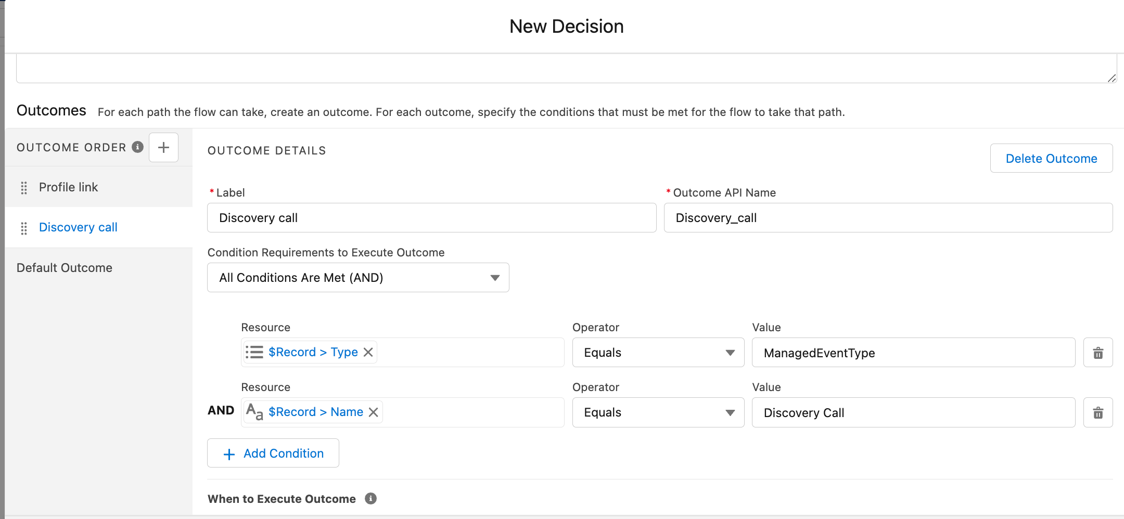1124x519 pixels.
Task: Click the Outcome API Name field
Action: click(888, 218)
